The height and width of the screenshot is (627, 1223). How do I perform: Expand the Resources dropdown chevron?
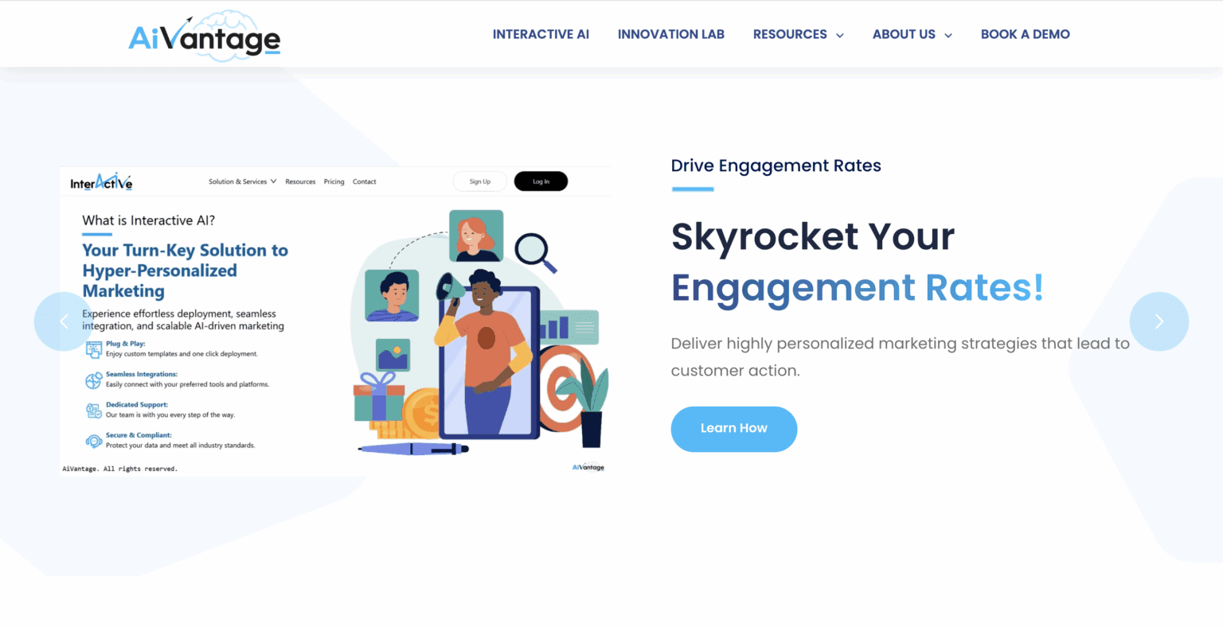click(839, 35)
